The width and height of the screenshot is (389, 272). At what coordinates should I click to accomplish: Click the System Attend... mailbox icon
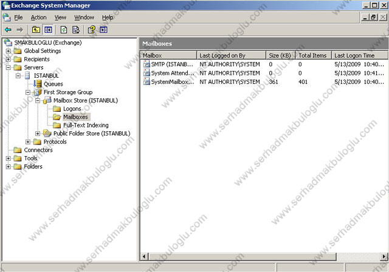pyautogui.click(x=146, y=73)
